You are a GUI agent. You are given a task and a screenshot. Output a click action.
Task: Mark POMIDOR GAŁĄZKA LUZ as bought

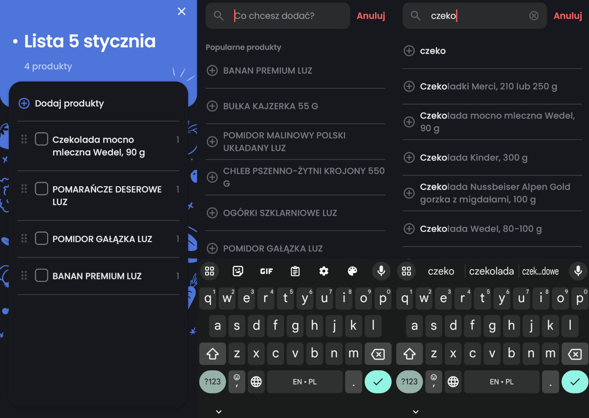tap(41, 239)
